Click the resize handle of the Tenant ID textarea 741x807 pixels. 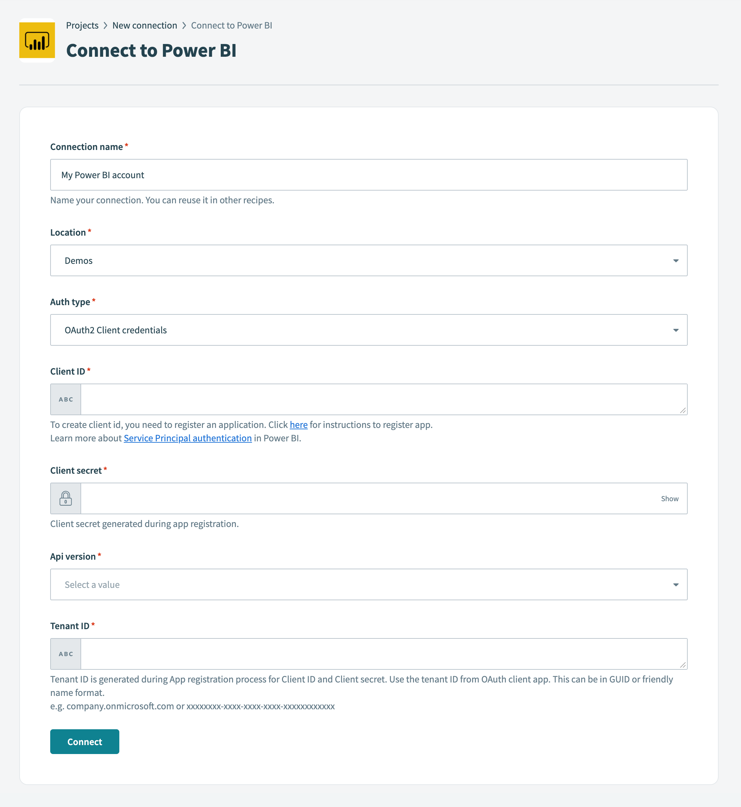tap(684, 665)
